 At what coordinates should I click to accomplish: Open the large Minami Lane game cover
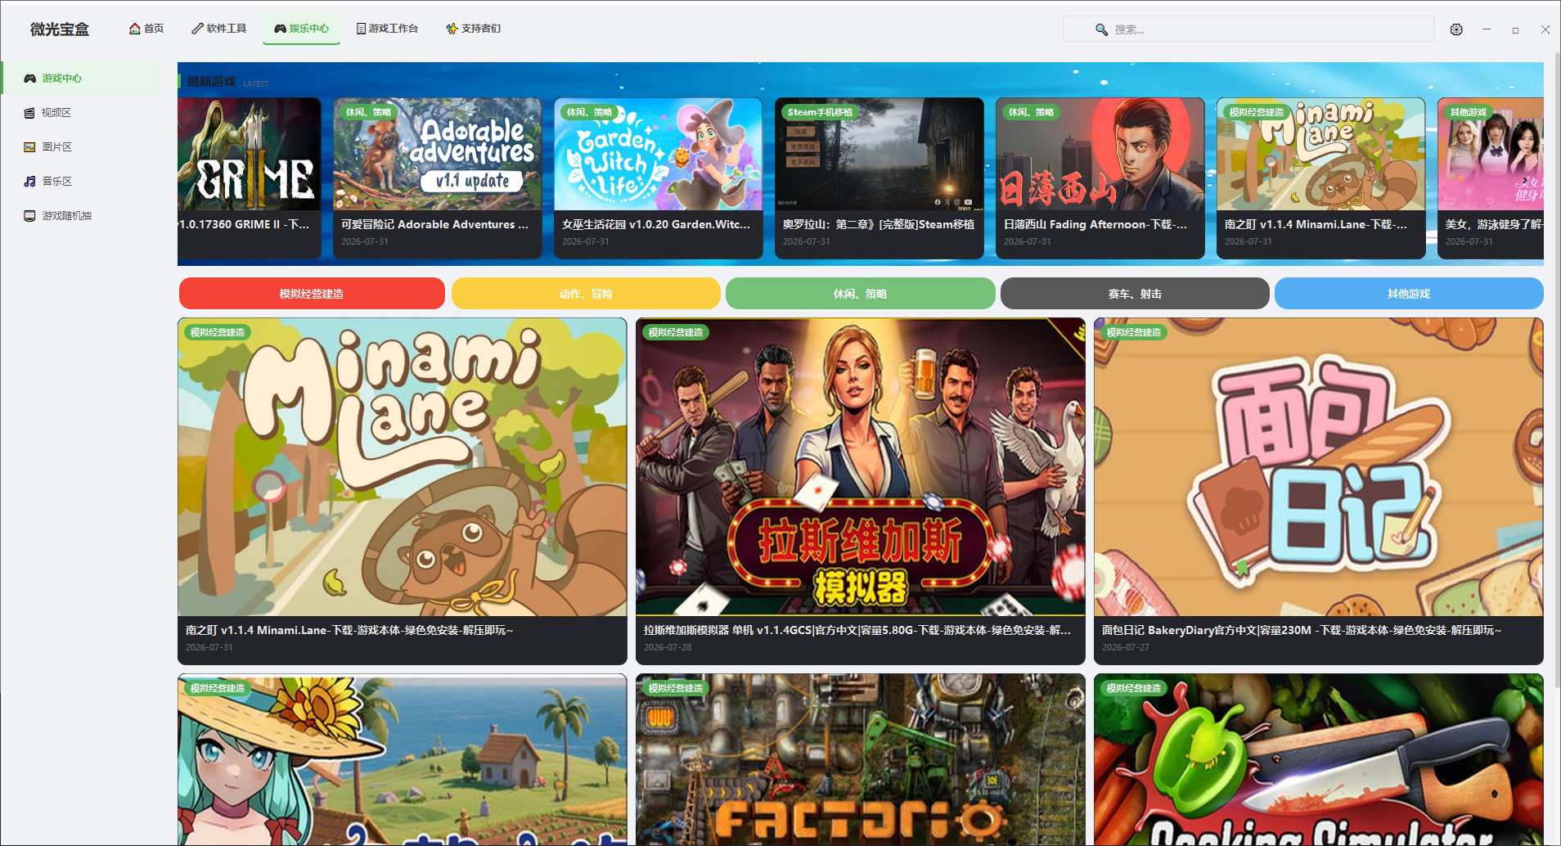click(x=403, y=467)
